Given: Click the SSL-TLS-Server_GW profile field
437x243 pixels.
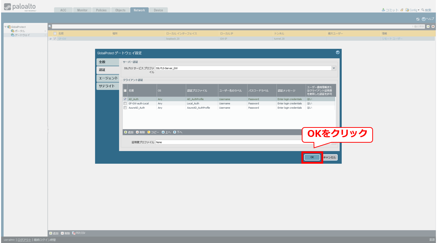Looking at the screenshot, I should point(243,68).
